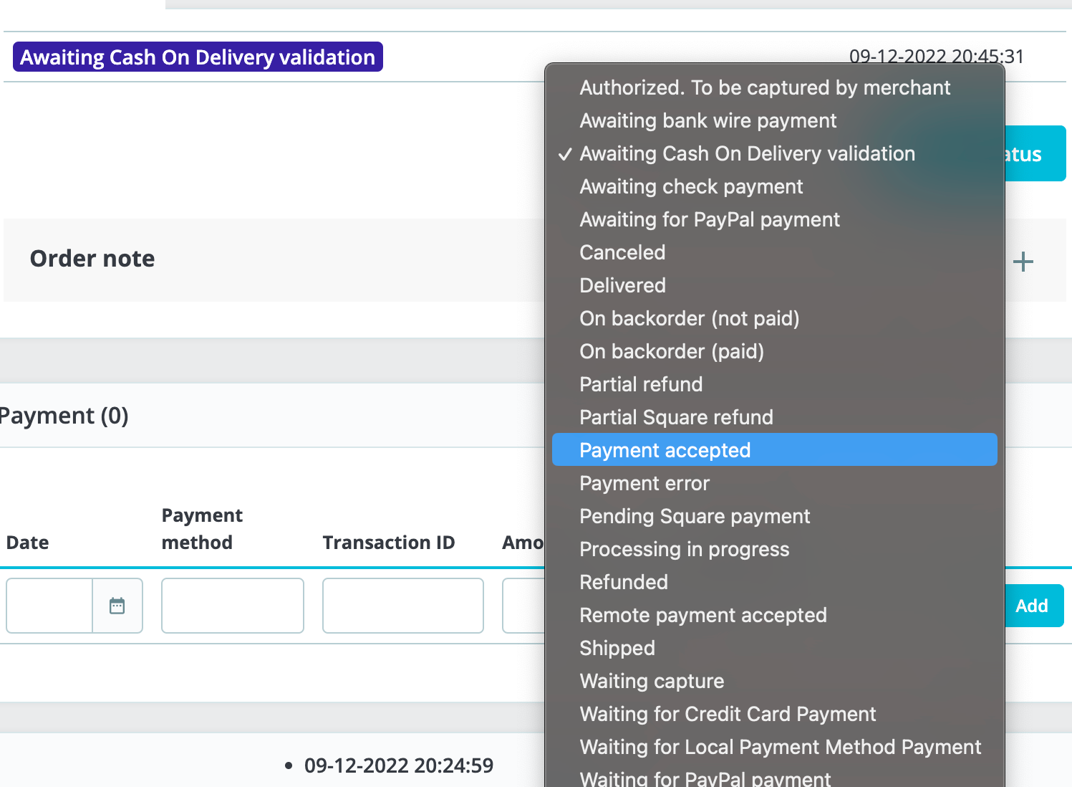The height and width of the screenshot is (787, 1072).
Task: Select 'Remote payment accepted' option
Action: coord(702,615)
